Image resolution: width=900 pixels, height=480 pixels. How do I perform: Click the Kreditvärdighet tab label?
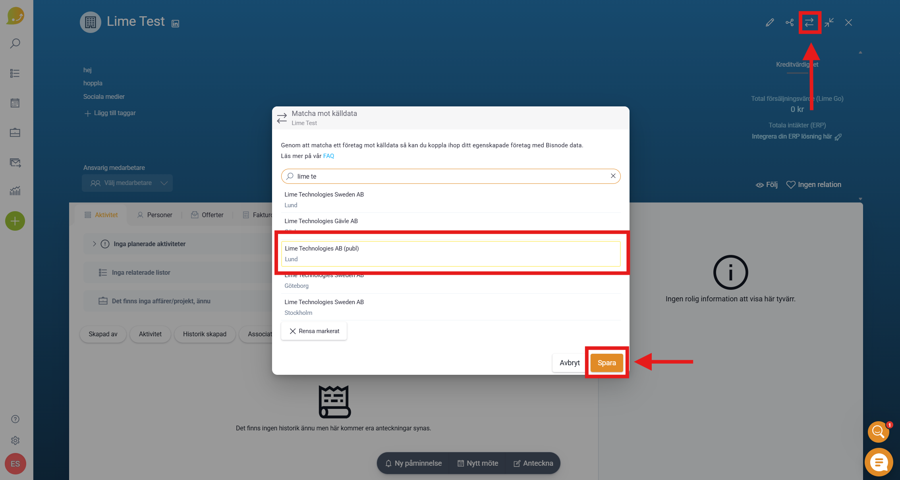[797, 65]
